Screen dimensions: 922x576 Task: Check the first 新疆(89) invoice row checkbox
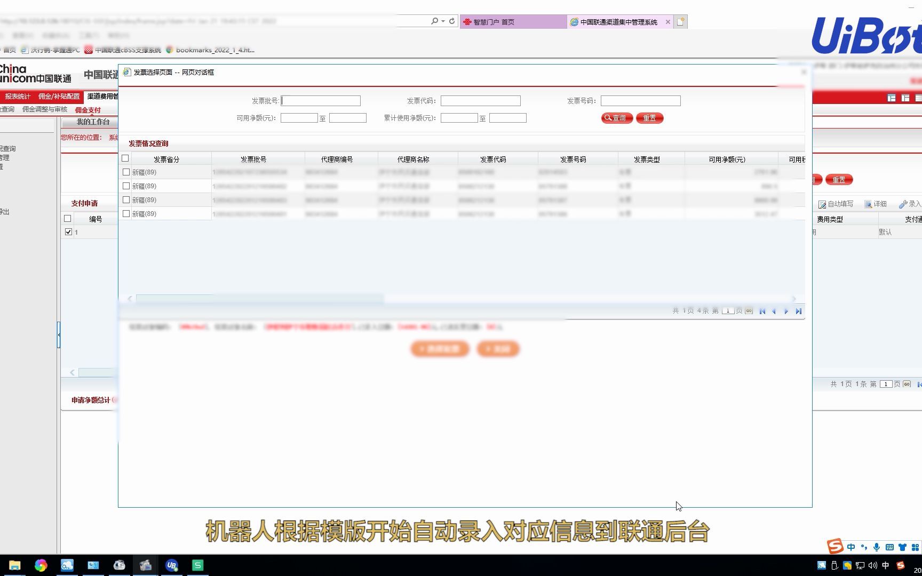tap(125, 172)
